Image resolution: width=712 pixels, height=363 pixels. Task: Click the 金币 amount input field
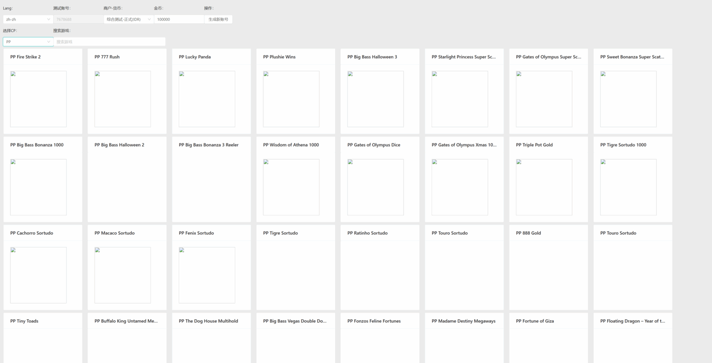click(179, 19)
